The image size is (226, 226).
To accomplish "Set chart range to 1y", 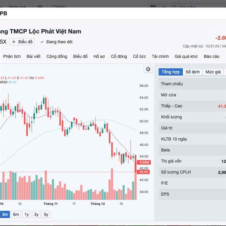I will coord(26,214).
